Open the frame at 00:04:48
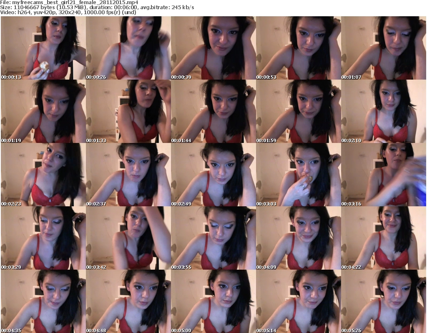This screenshot has width=427, height=333. [128, 301]
